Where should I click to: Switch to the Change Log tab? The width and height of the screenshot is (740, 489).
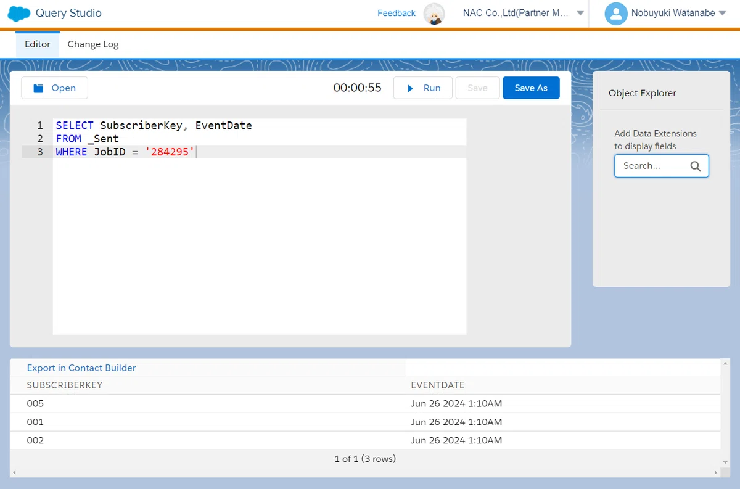tap(93, 44)
